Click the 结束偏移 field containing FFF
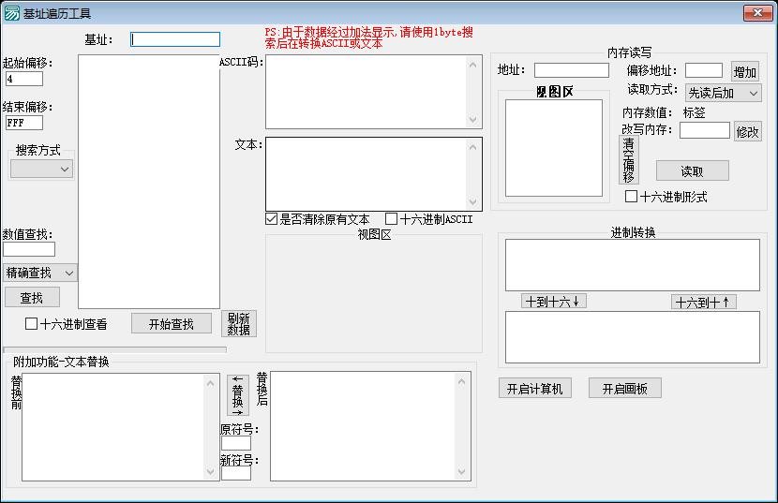Viewport: 778px width, 503px height. [24, 123]
